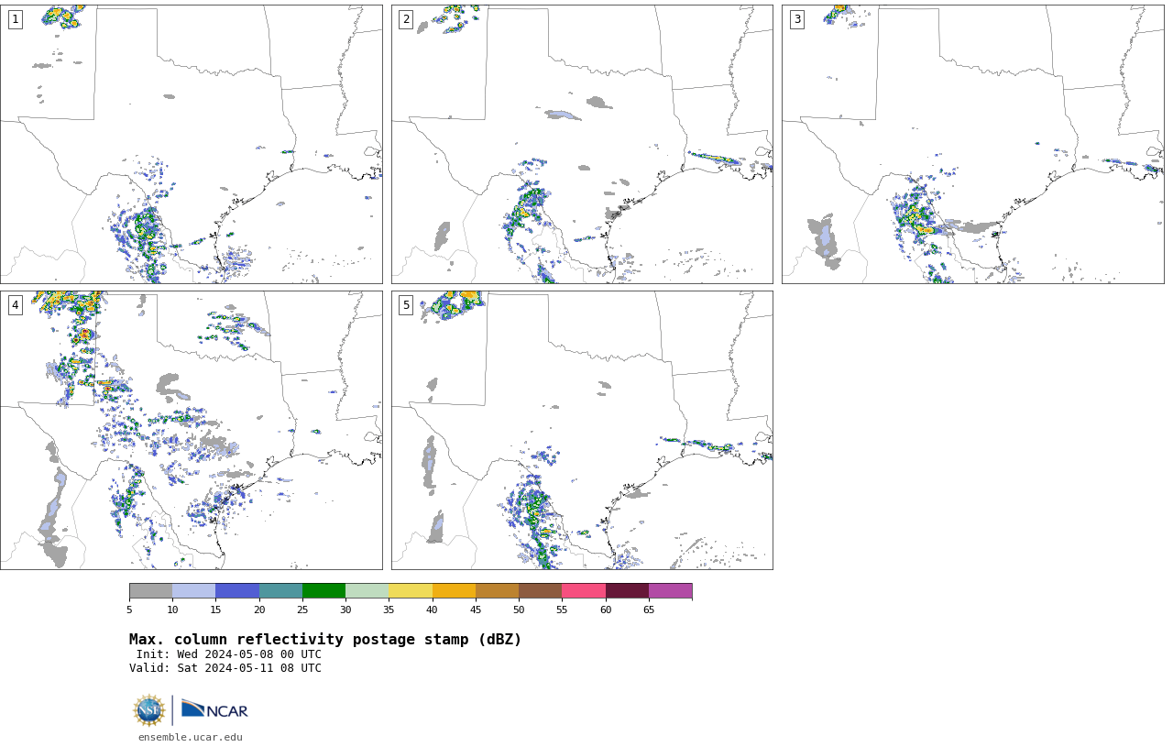Click the colorbar tick label 60

pos(606,610)
